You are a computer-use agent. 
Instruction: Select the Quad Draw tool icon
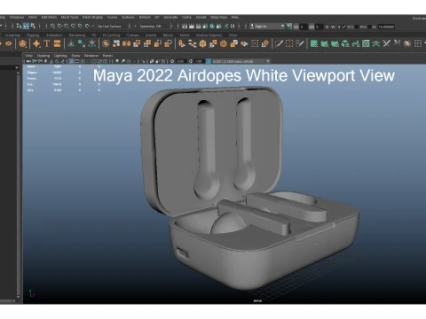[300, 43]
